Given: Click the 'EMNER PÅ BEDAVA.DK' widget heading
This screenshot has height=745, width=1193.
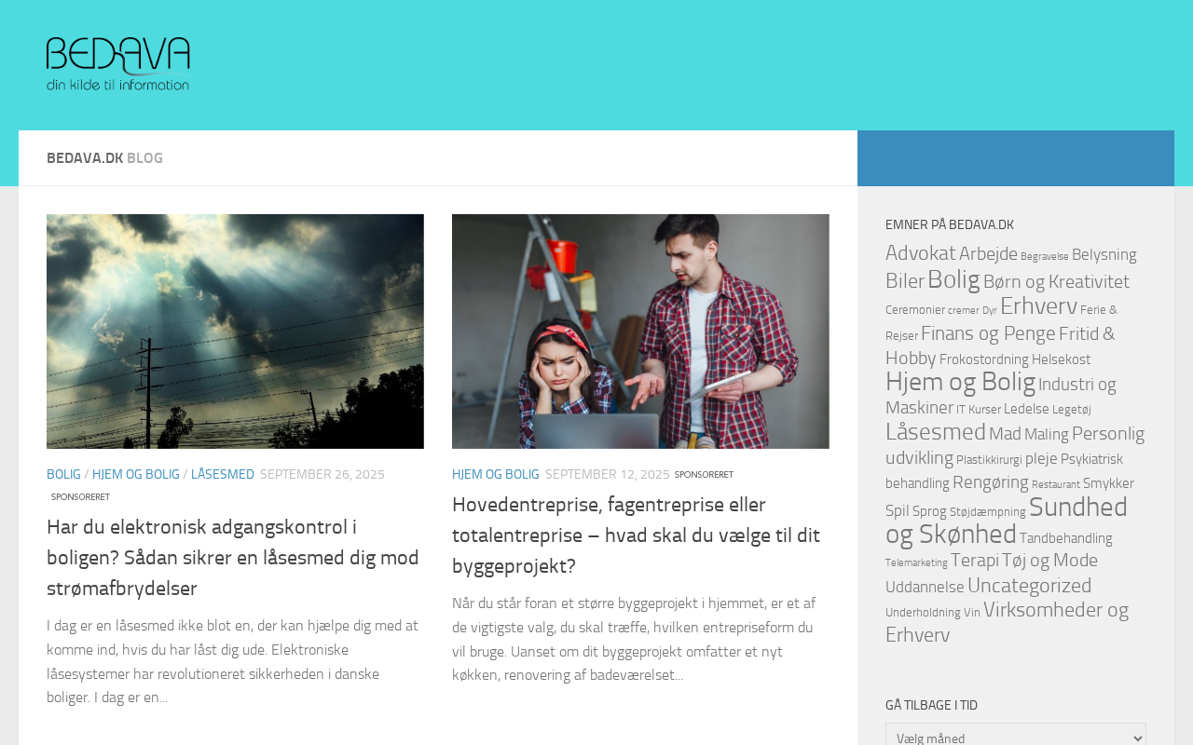Looking at the screenshot, I should [x=950, y=224].
